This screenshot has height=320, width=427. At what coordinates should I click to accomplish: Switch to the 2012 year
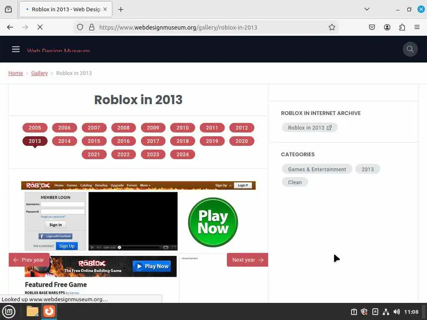click(242, 127)
